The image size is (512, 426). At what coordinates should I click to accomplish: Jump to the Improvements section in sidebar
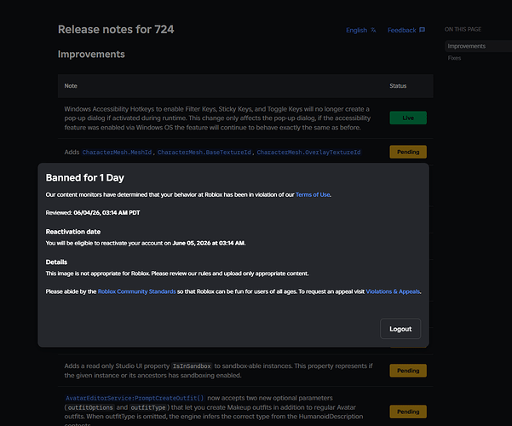pyautogui.click(x=466, y=46)
